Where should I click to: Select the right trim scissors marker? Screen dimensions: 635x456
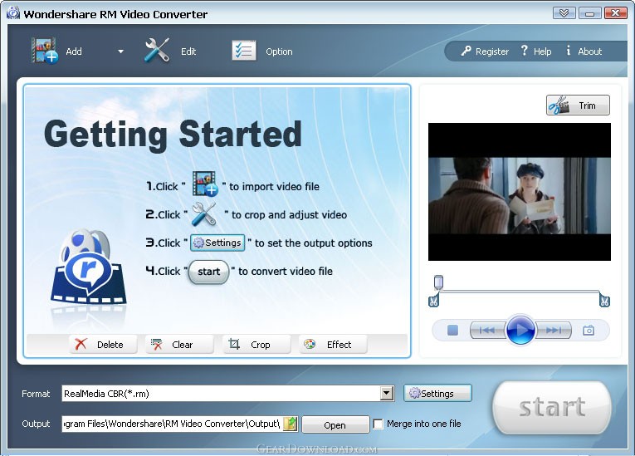click(x=604, y=302)
